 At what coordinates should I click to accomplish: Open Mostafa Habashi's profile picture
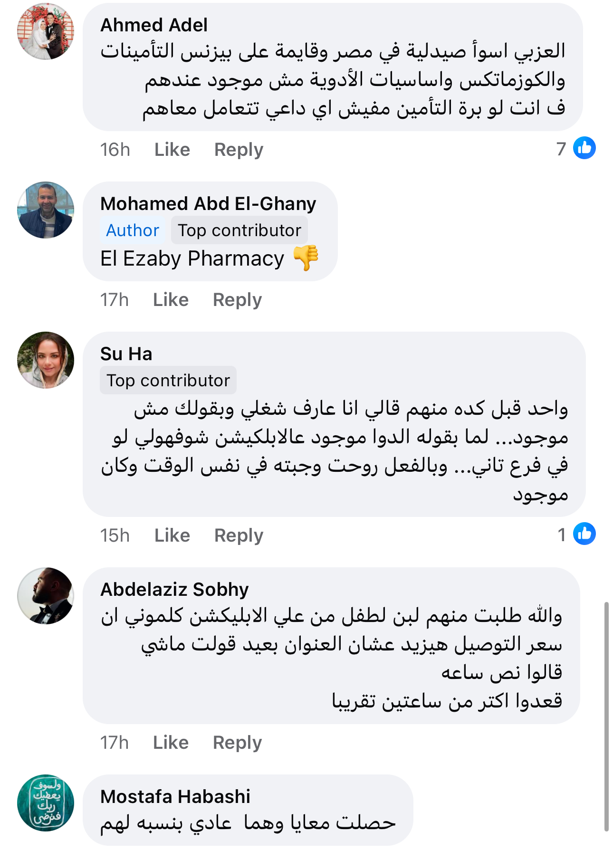pyautogui.click(x=46, y=803)
